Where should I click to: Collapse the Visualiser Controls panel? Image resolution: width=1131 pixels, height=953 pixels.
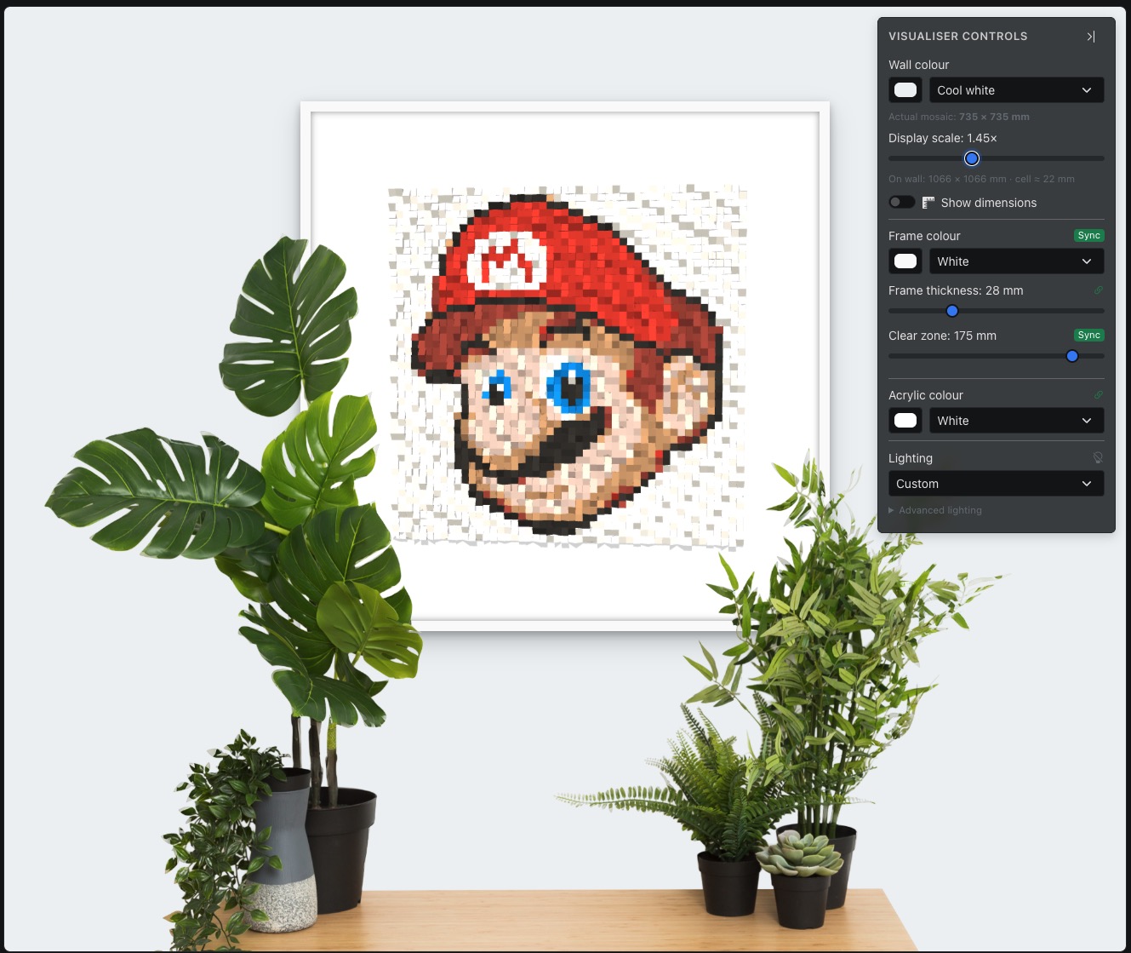[1091, 37]
